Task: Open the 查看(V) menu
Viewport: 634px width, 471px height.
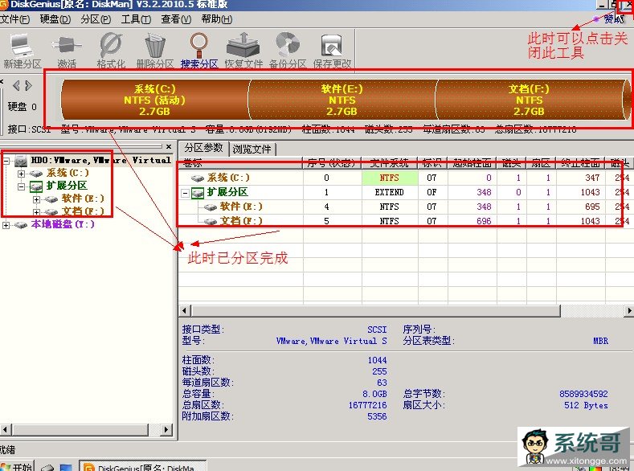Action: [x=176, y=19]
